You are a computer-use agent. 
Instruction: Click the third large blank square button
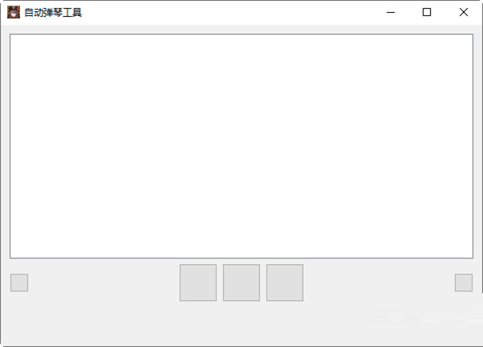[285, 283]
